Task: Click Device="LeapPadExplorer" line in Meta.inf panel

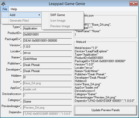Action: 91,51
